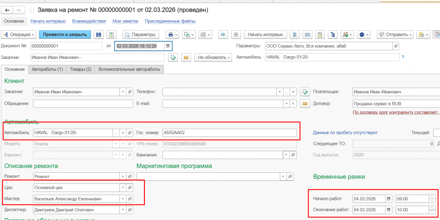Select the top Основное navigation section
Viewport: 440px width, 220px height.
(x=14, y=21)
